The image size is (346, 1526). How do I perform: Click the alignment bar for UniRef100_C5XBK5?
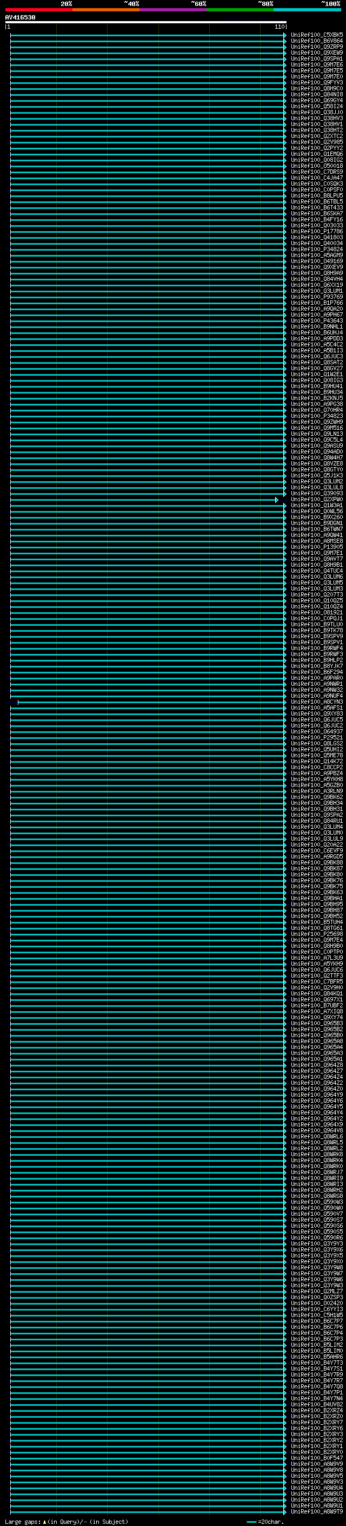(x=148, y=35)
